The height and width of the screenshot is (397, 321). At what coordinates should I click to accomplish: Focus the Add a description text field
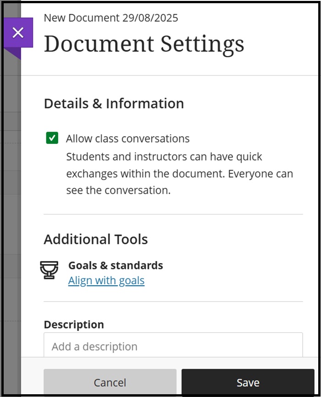[x=173, y=346]
